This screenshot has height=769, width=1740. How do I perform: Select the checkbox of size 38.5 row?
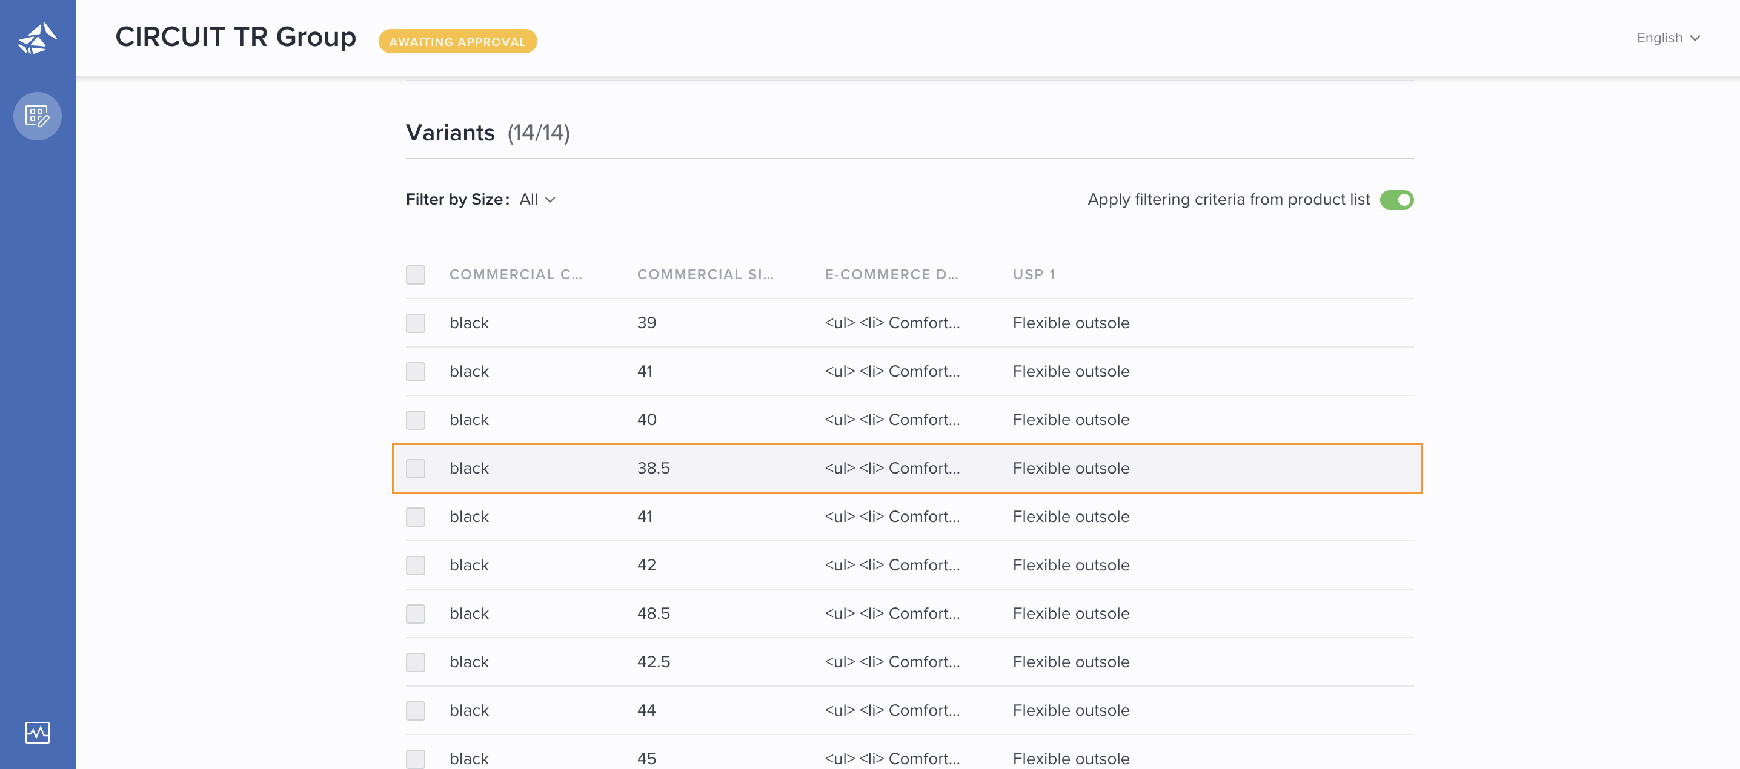416,469
